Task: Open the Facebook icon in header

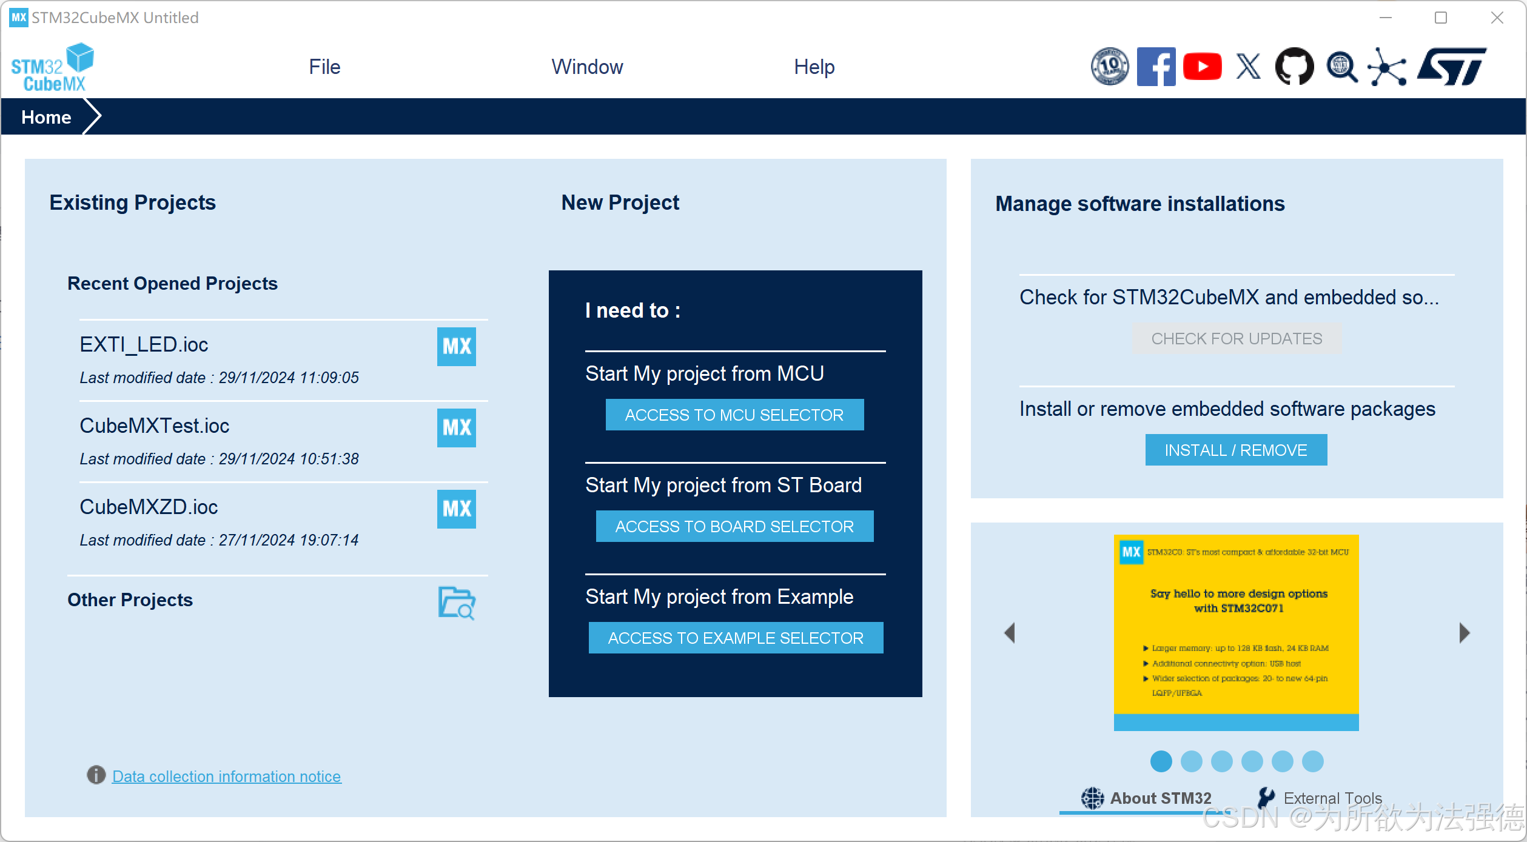Action: pos(1156,66)
